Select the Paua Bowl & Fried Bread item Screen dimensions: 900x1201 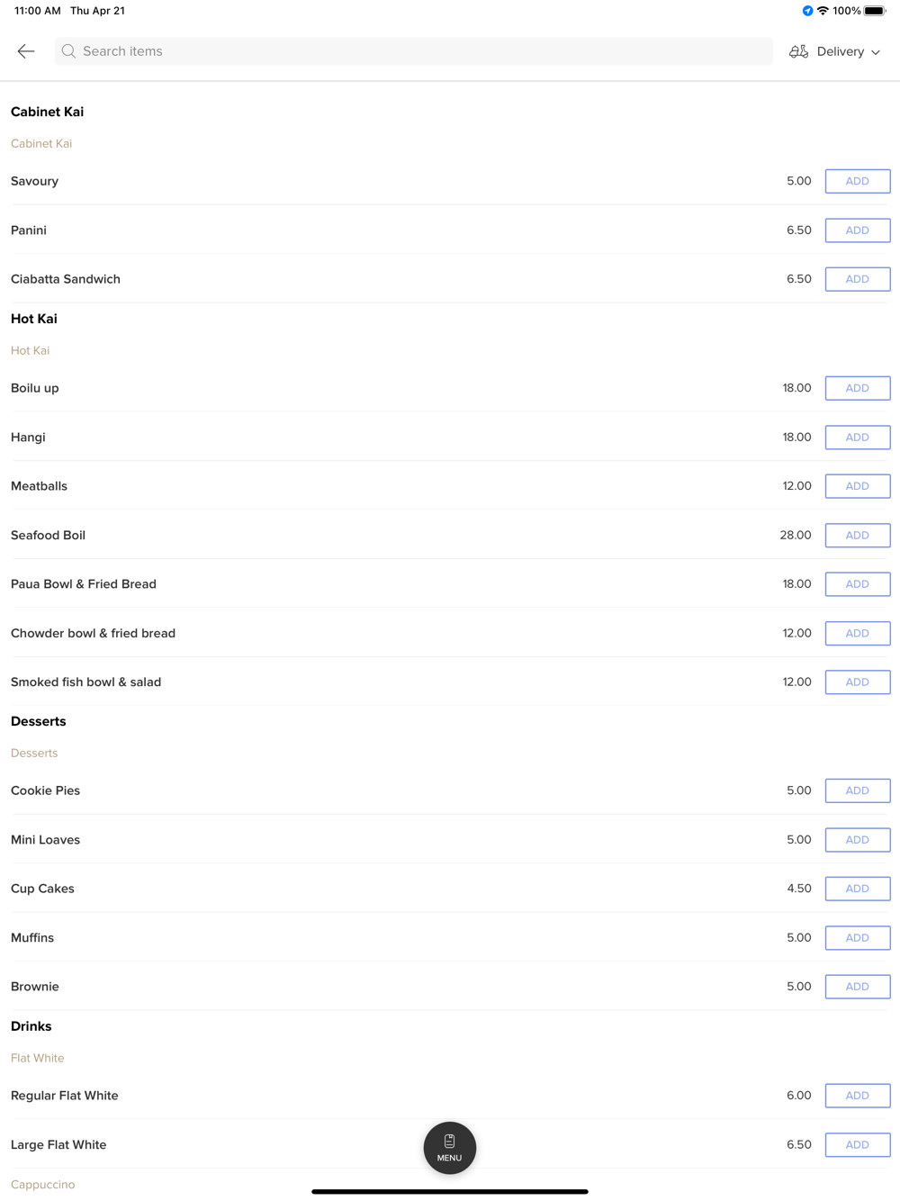tap(84, 584)
